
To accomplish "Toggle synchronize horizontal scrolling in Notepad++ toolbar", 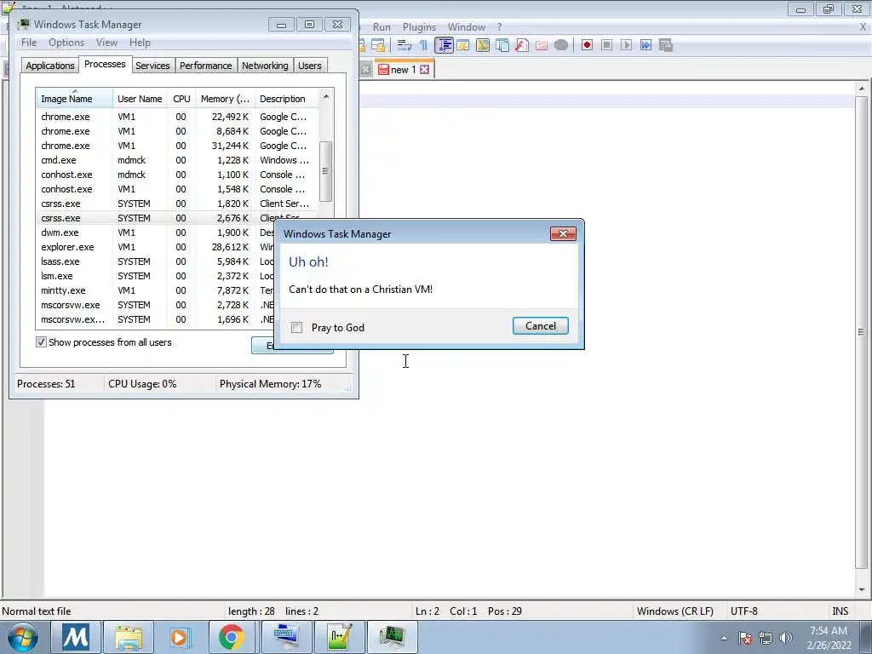I will [378, 45].
